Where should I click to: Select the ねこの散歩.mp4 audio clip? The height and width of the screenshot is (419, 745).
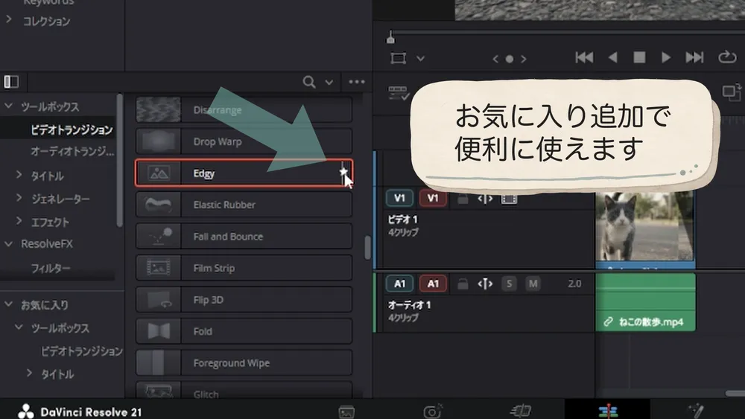[x=645, y=302]
